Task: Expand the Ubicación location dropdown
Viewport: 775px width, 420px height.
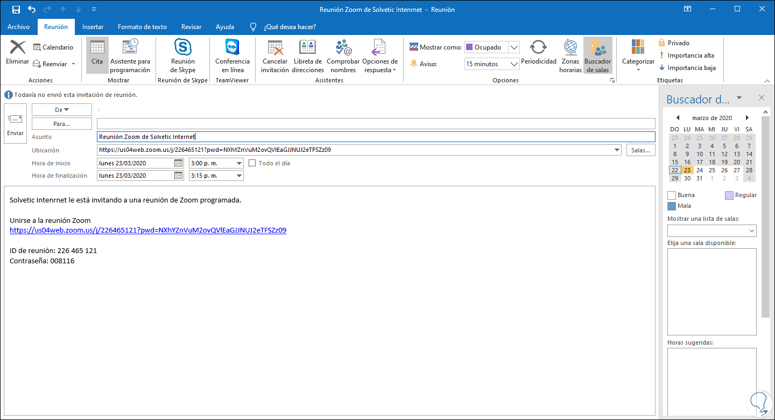Action: (617, 150)
